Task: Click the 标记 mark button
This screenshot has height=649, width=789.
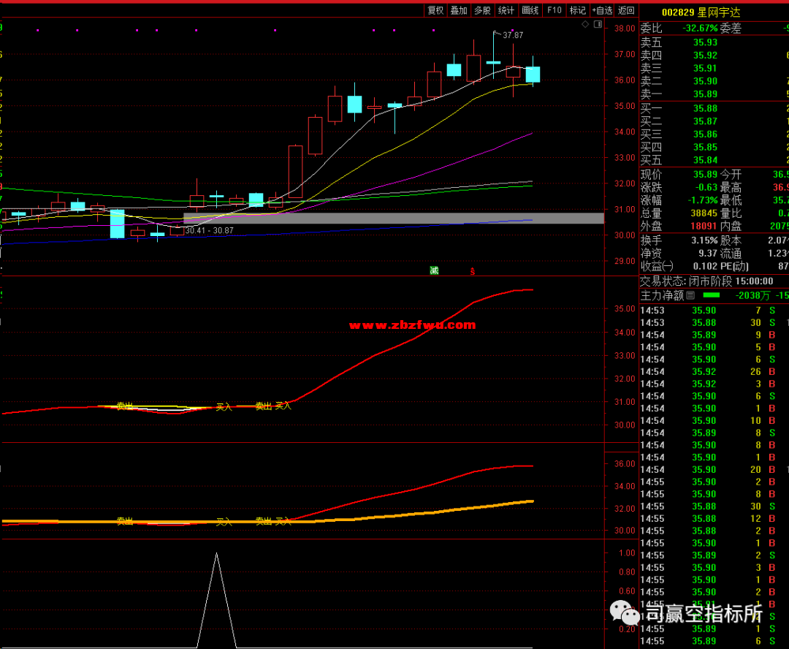Action: tap(578, 10)
